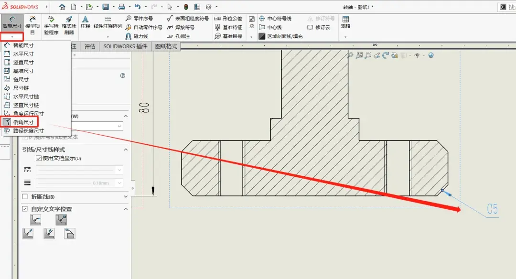Image resolution: width=516 pixels, height=279 pixels.
Task: Click the 智能尺寸 Smart Dimension ribbon button
Action: (12, 23)
